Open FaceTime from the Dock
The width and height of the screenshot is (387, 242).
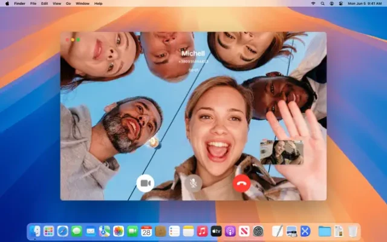tap(132, 231)
